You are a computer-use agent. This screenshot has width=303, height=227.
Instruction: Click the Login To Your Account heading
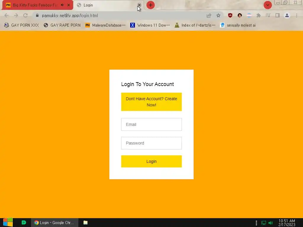click(147, 84)
